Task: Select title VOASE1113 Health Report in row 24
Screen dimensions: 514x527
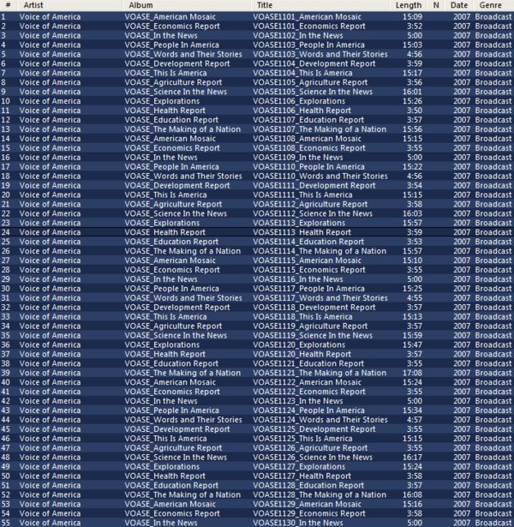Action: pyautogui.click(x=302, y=232)
